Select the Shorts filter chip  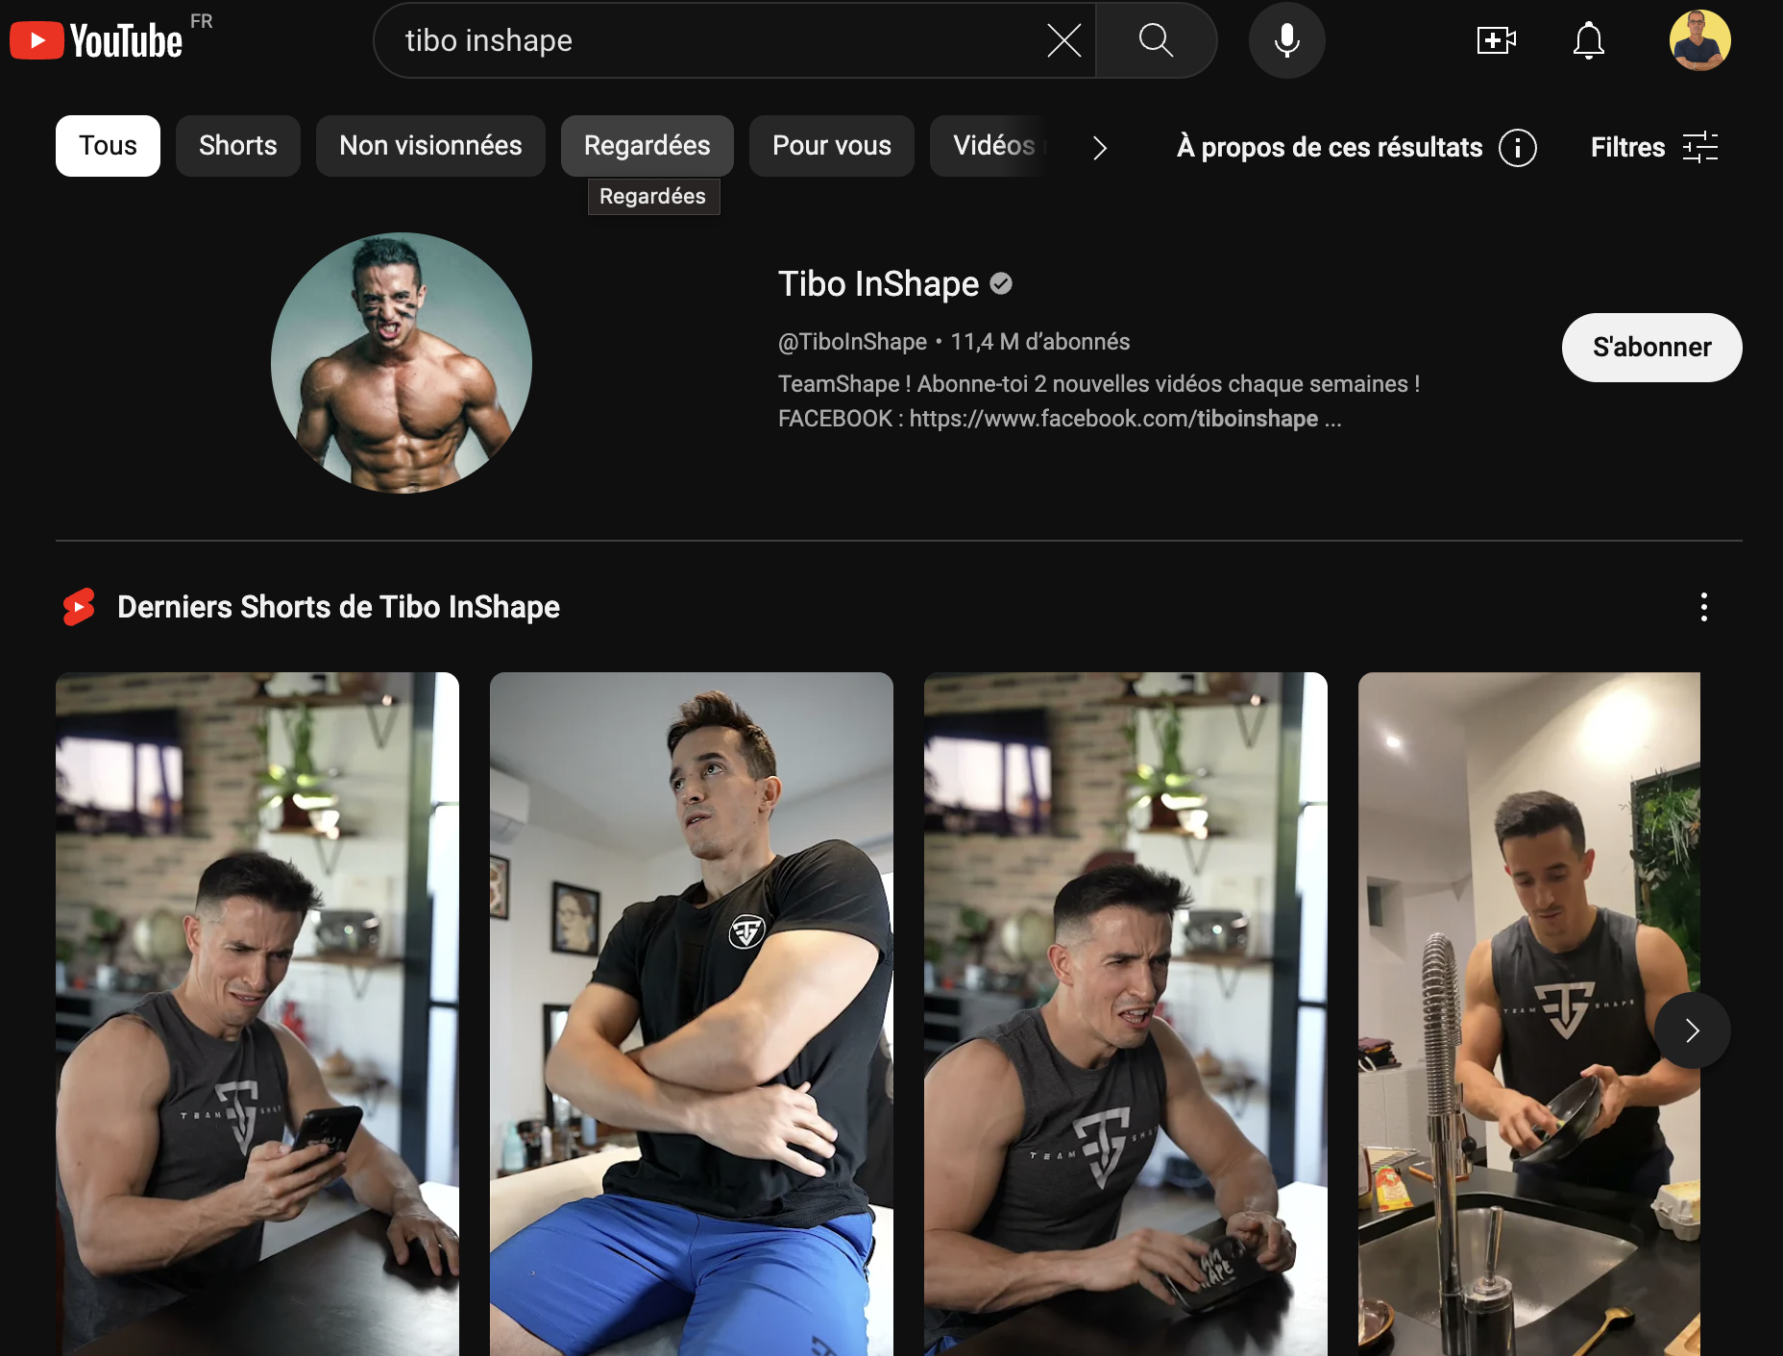237,146
